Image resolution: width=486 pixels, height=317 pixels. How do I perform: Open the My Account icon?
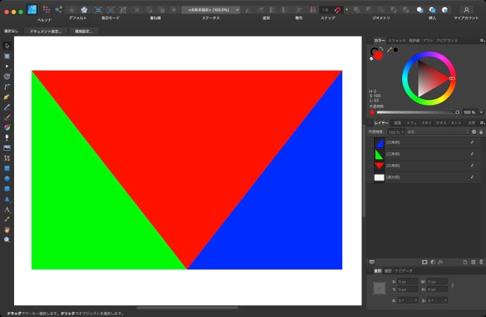[x=466, y=10]
